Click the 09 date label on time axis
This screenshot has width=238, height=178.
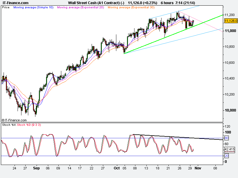[58, 168]
